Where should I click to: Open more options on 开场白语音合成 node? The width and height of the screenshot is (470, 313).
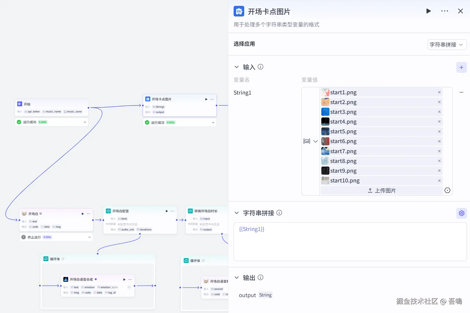(130, 280)
